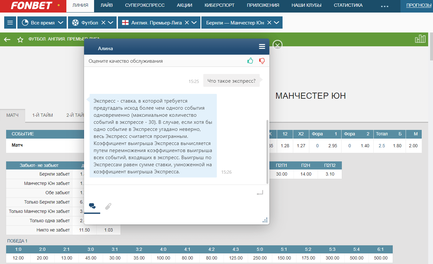
Task: Select П2П1 odds 30.00
Action: pyautogui.click(x=282, y=174)
